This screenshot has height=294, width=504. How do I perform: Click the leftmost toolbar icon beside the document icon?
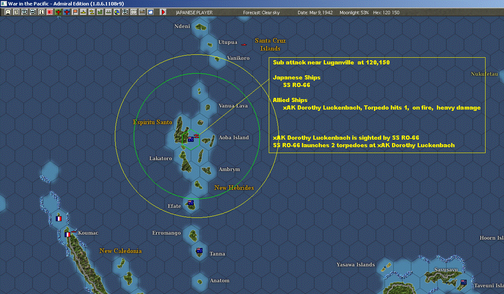pos(8,12)
